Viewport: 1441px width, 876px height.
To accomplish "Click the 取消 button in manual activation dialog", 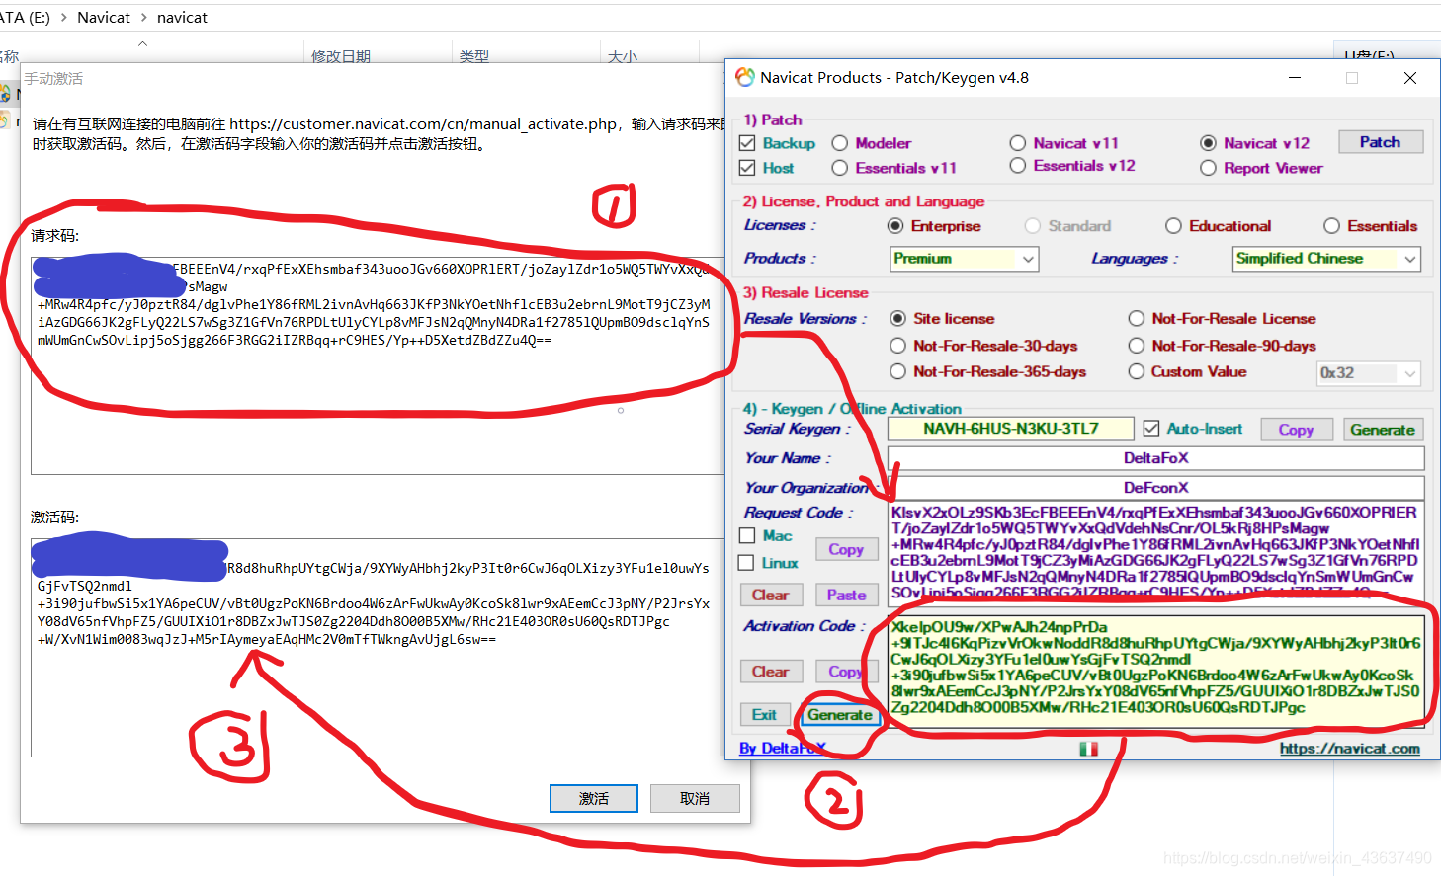I will [x=695, y=798].
